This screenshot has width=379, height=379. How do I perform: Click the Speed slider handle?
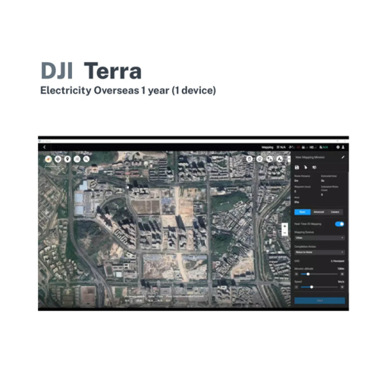tap(312, 287)
